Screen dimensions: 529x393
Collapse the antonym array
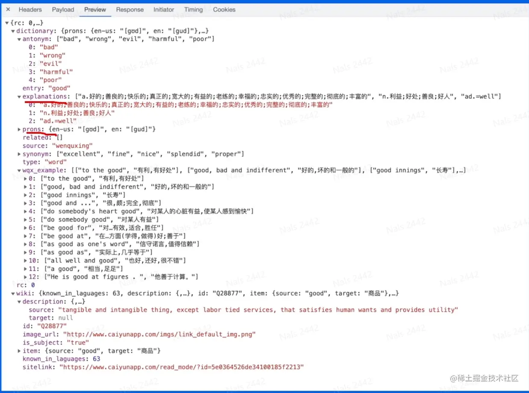coord(19,39)
